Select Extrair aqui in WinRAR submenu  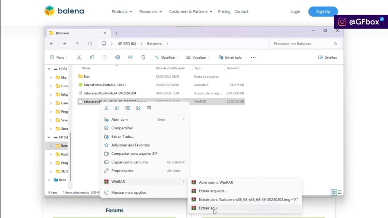245,208
